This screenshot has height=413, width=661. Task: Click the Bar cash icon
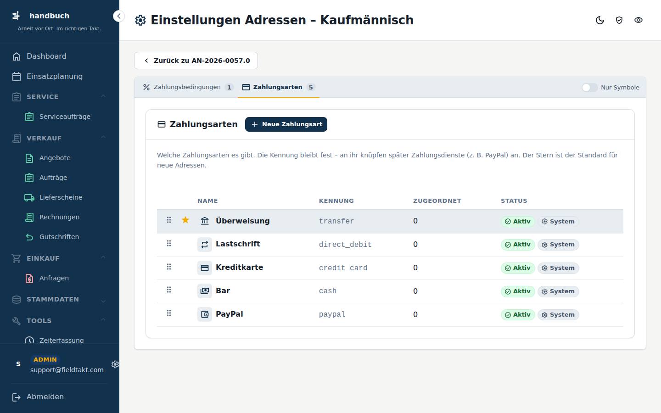(x=205, y=291)
